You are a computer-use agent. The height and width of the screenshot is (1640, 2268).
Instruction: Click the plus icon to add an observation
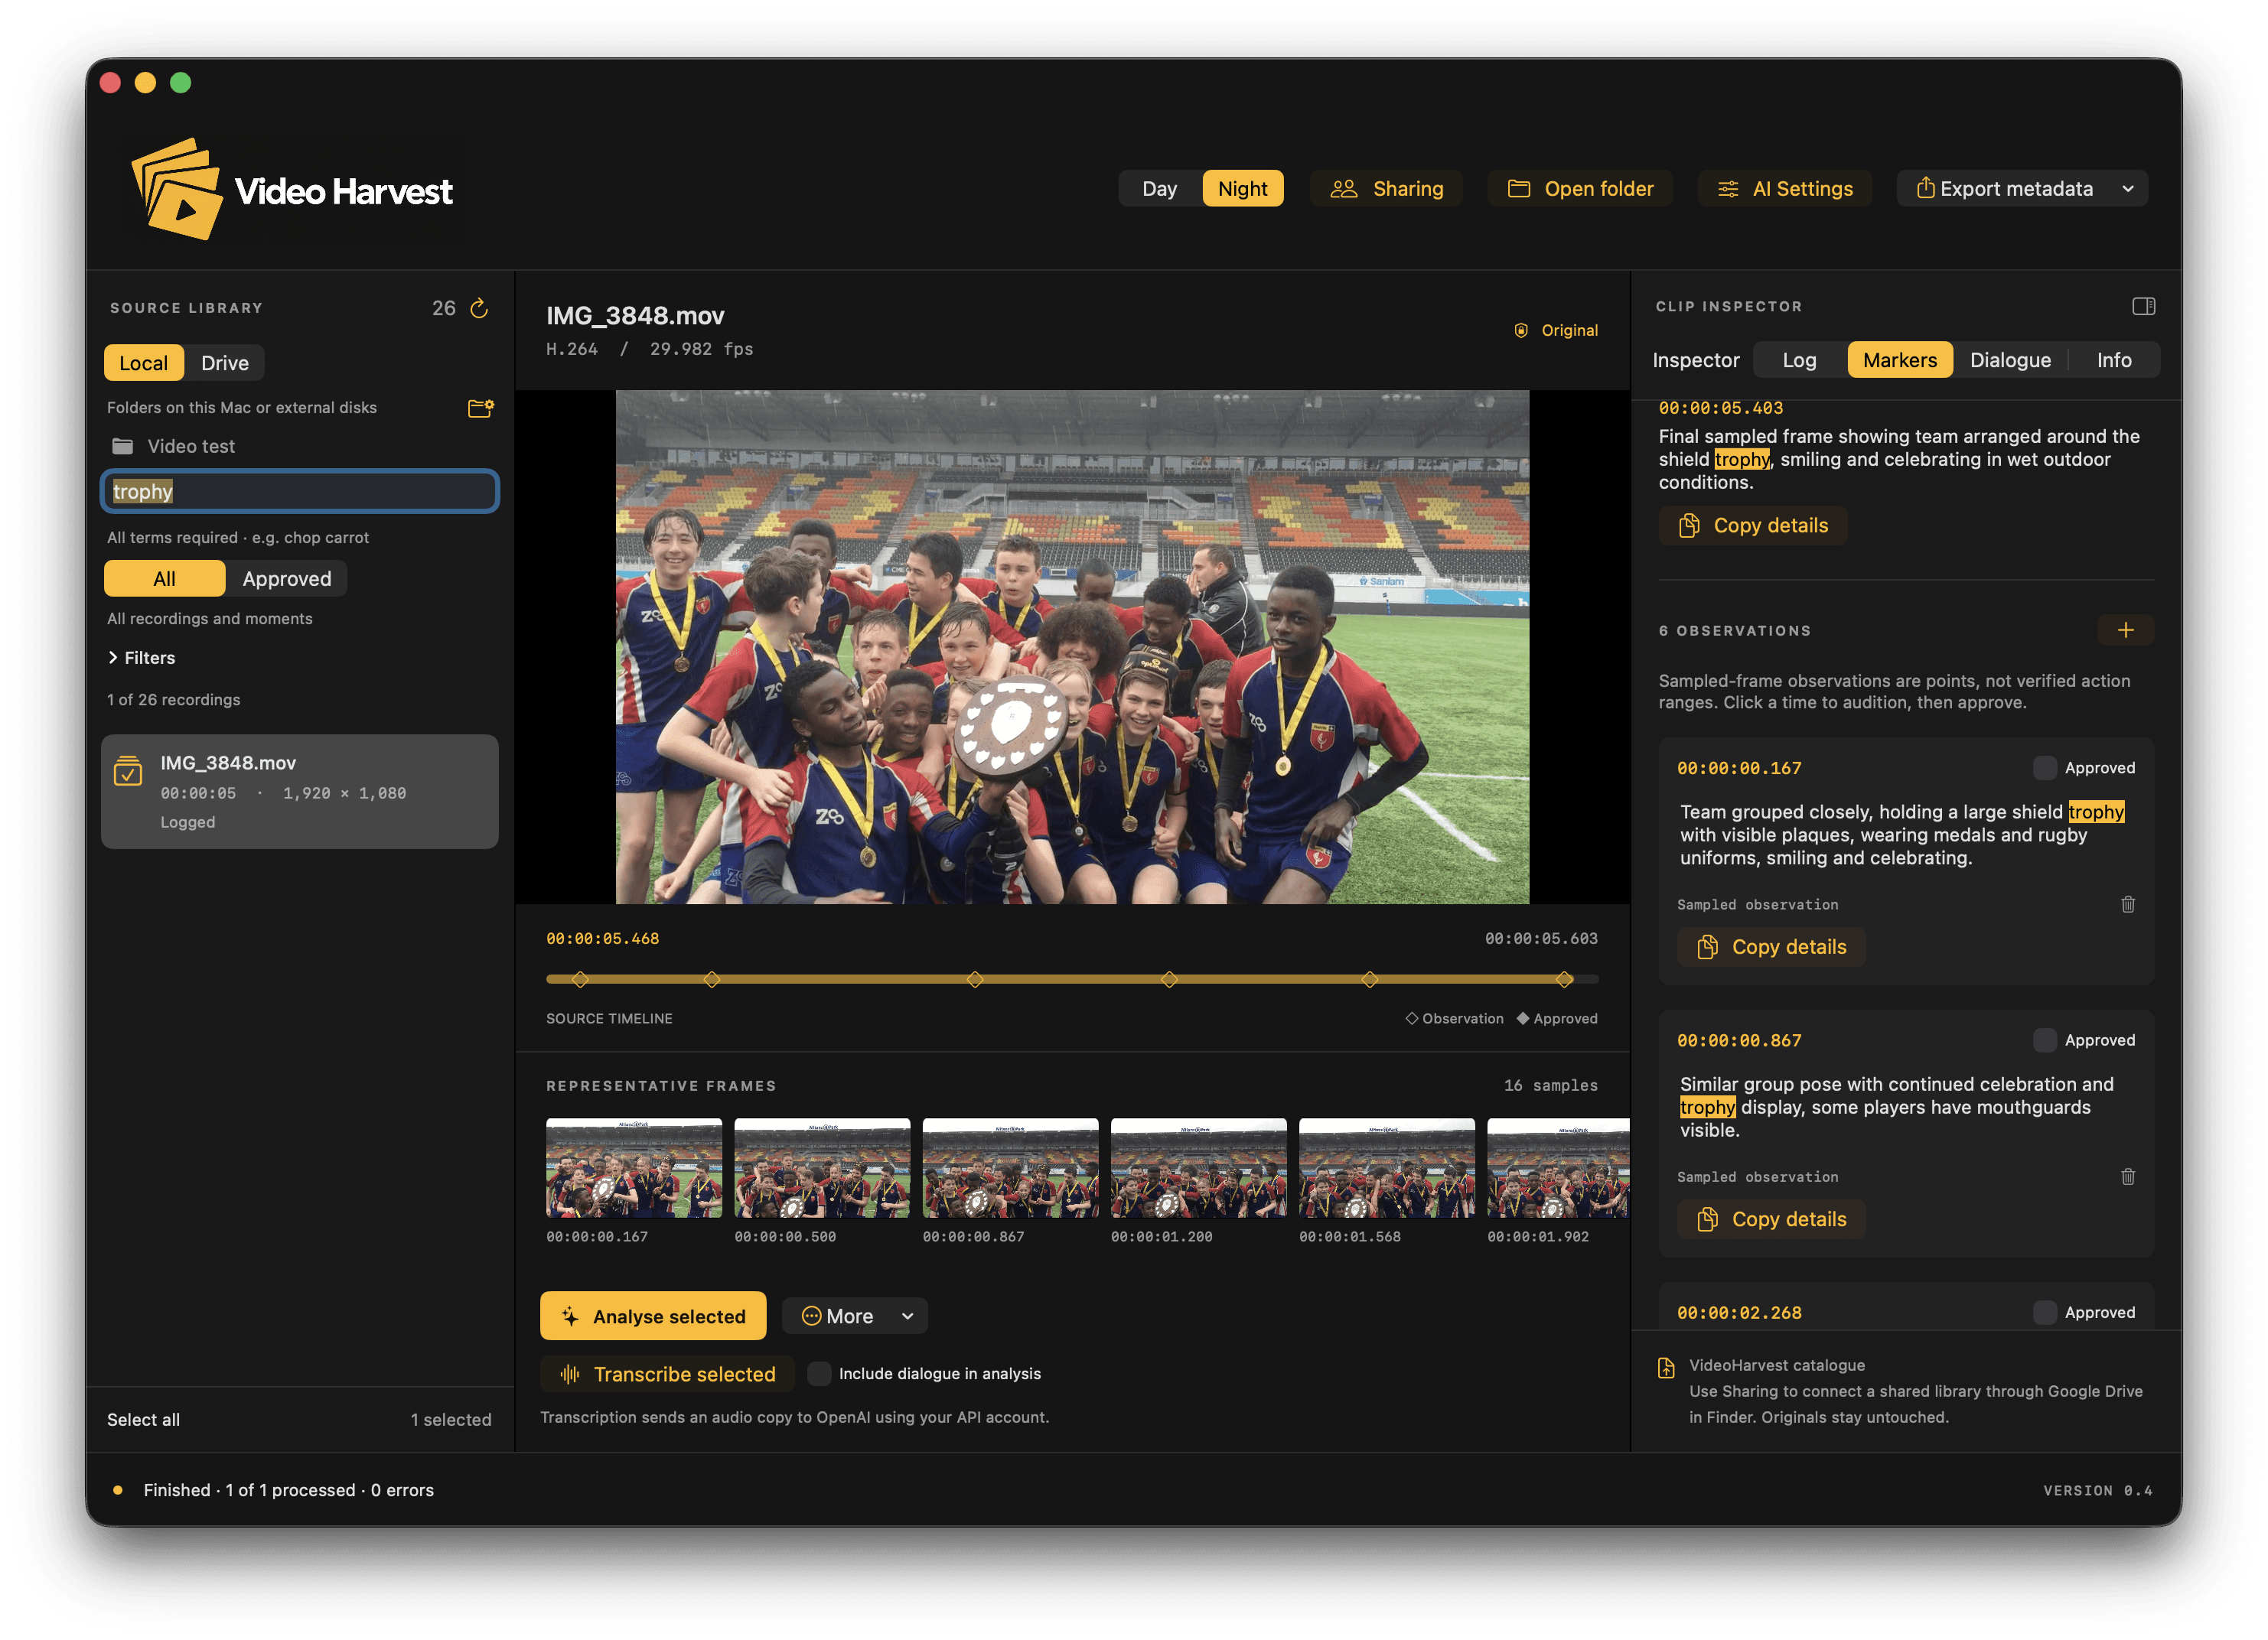click(x=2125, y=630)
